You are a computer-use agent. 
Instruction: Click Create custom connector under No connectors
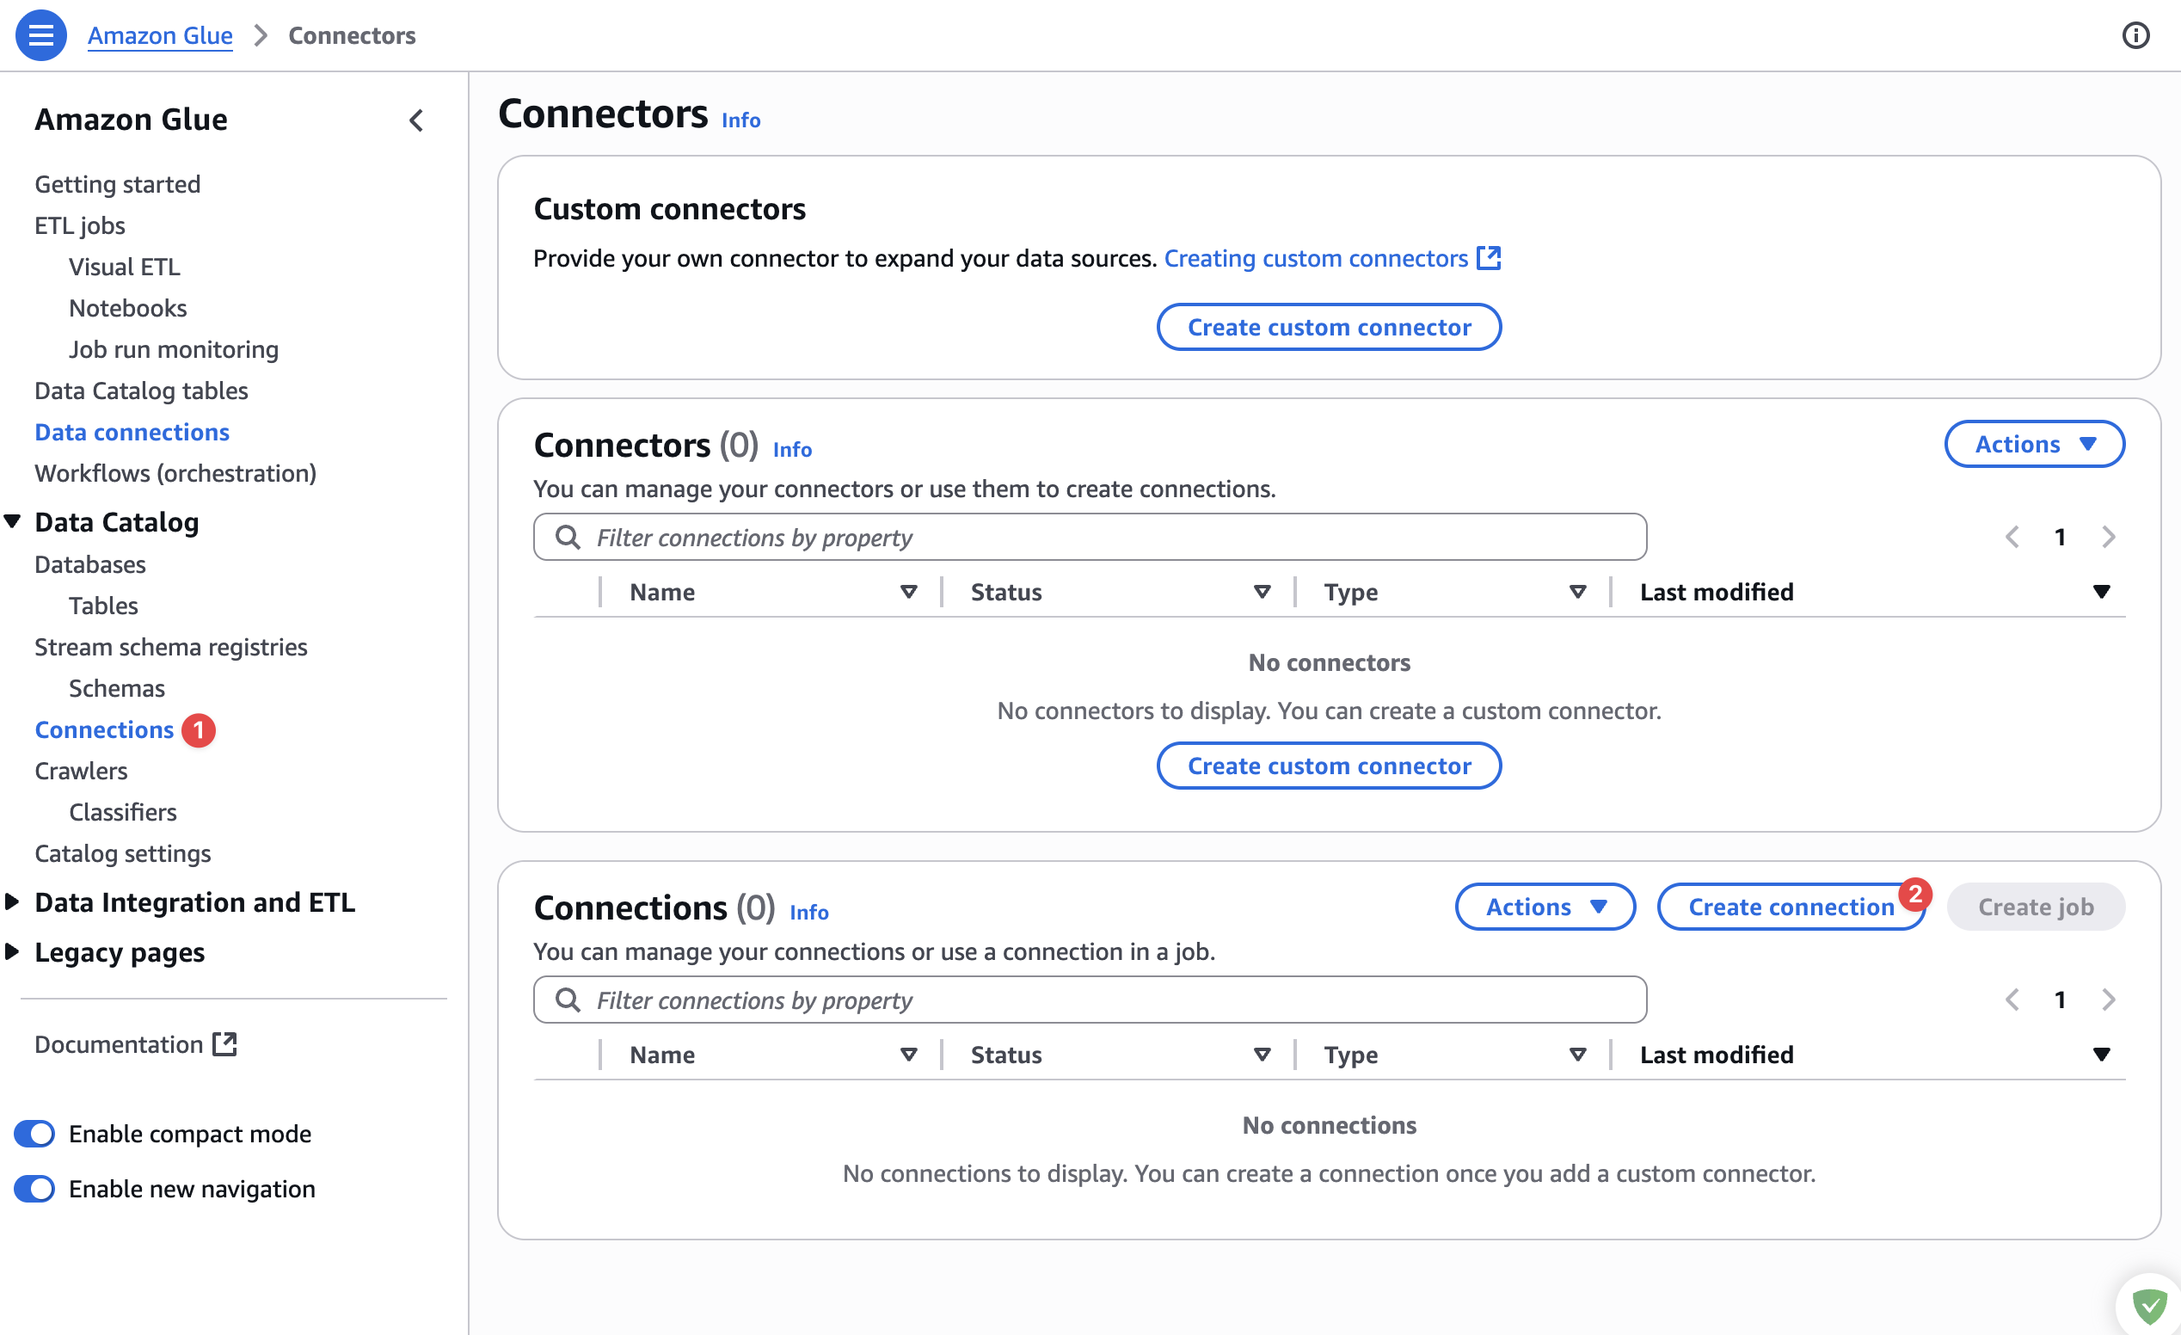click(x=1329, y=766)
